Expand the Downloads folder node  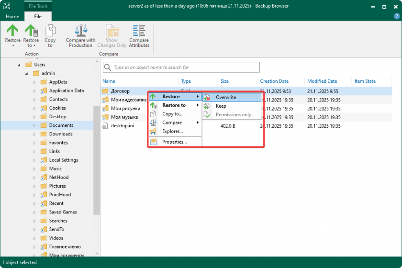[35, 134]
